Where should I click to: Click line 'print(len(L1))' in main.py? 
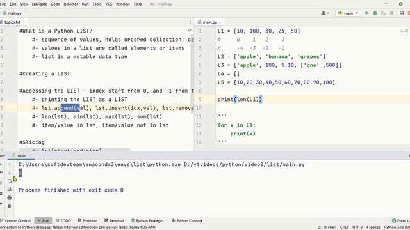[240, 100]
